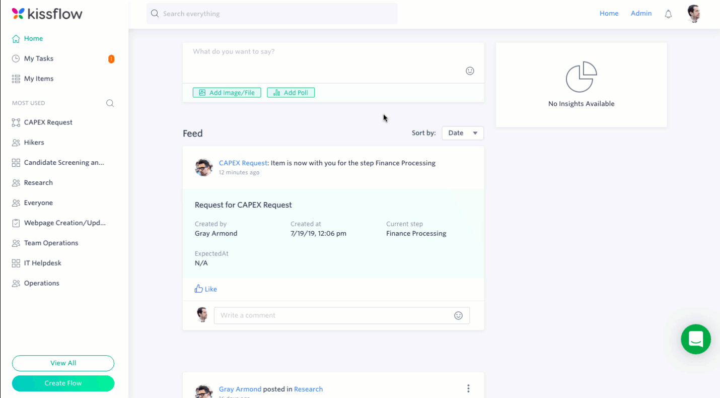Follow the Research link in the post header
The width and height of the screenshot is (720, 398).
point(308,389)
